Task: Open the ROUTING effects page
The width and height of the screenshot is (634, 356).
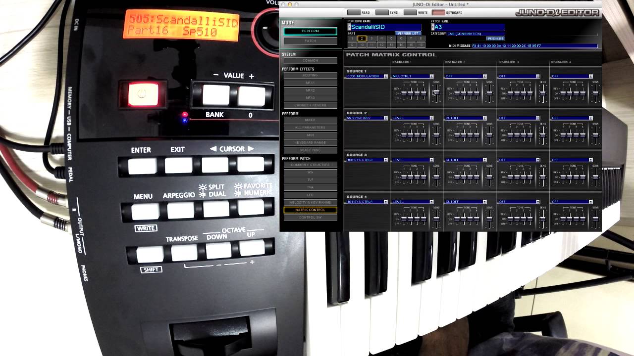Action: [310, 75]
